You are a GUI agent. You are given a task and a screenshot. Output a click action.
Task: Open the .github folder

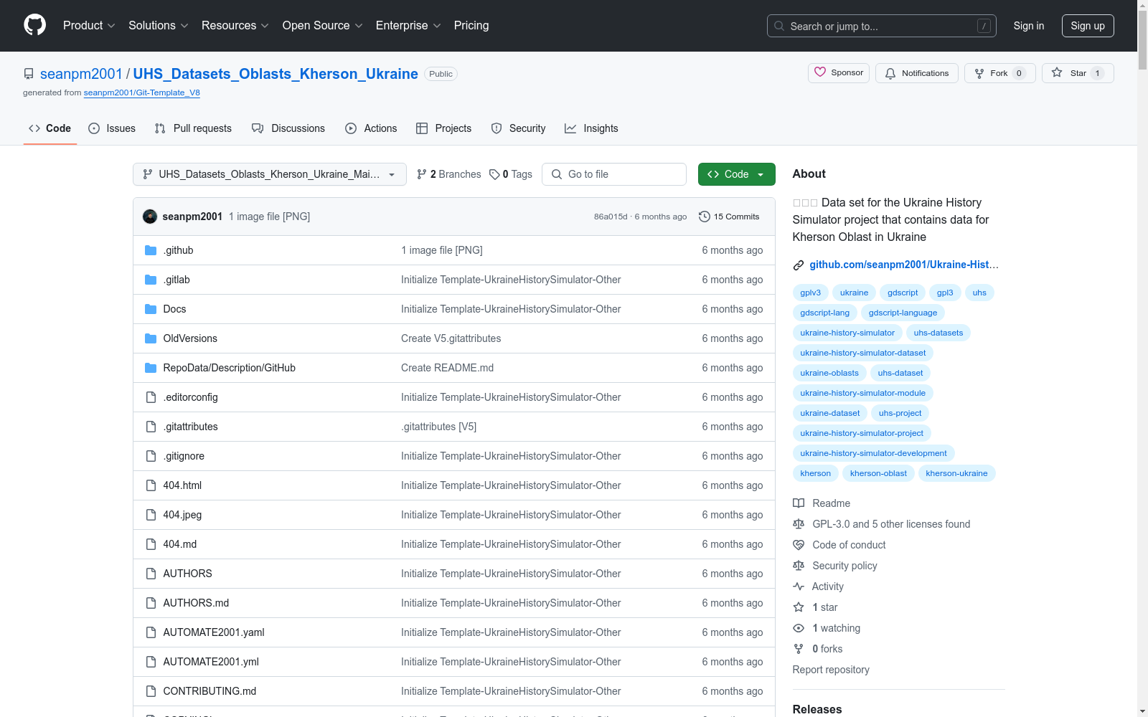(178, 250)
